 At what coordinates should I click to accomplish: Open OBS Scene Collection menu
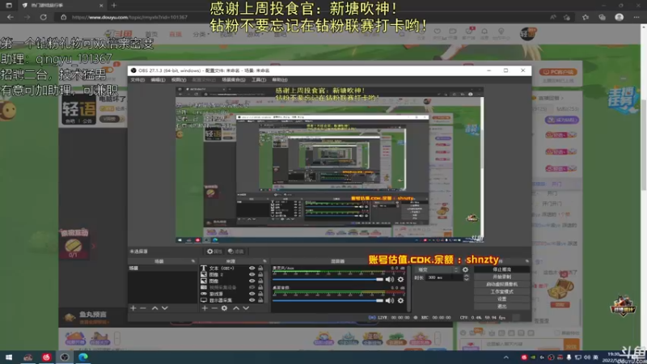coord(234,79)
